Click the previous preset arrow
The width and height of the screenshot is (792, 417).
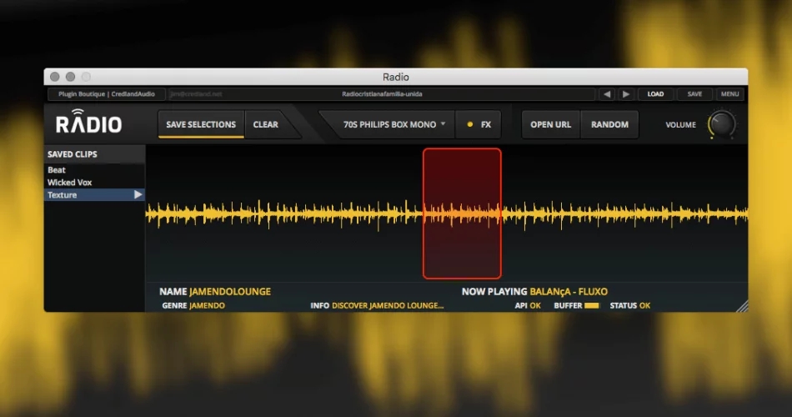607,94
